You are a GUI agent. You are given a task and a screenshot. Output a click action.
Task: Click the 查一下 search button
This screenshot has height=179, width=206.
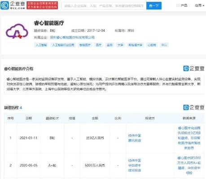click(x=154, y=6)
